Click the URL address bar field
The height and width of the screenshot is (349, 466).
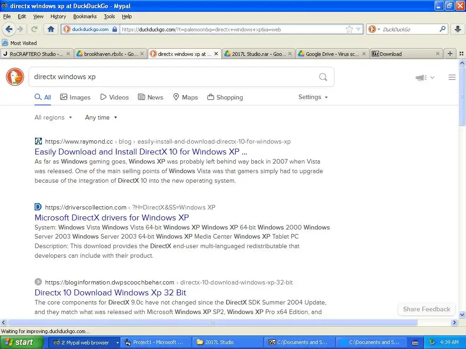click(232, 29)
